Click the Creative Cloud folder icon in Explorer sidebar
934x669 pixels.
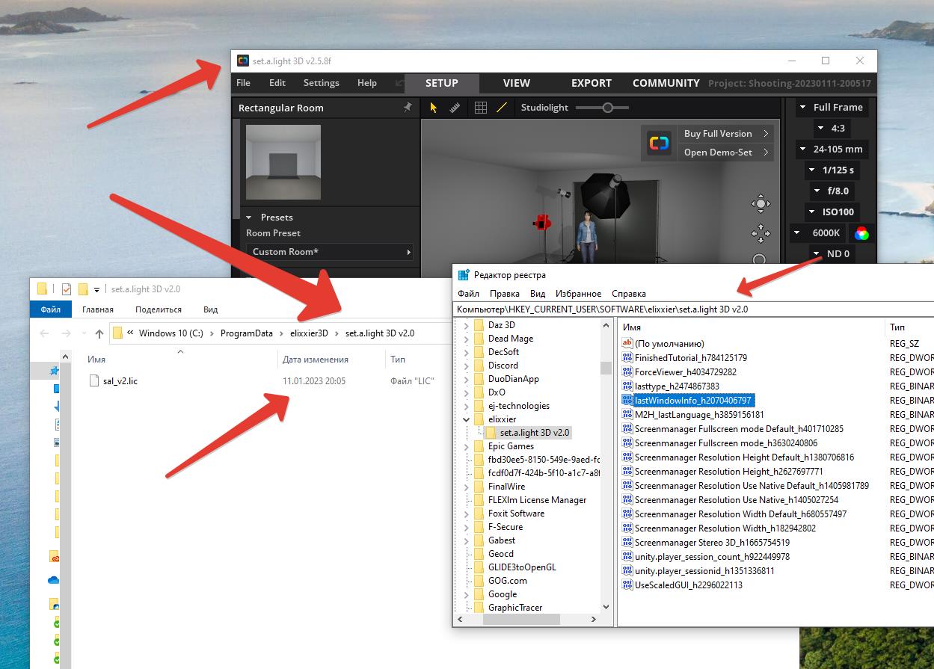click(54, 557)
